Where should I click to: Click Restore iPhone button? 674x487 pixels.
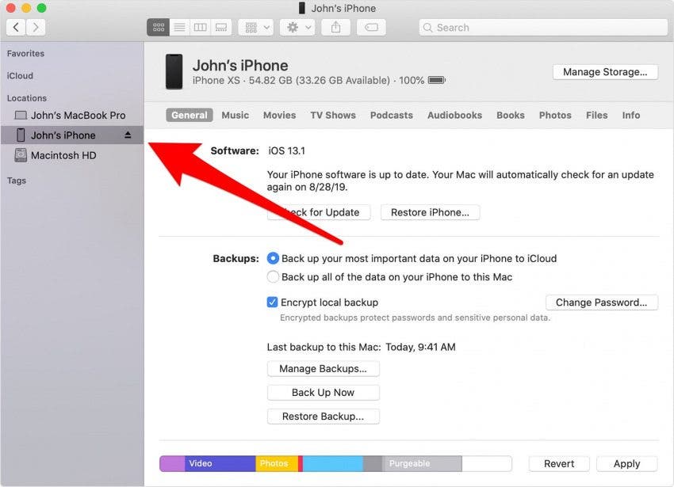[430, 212]
